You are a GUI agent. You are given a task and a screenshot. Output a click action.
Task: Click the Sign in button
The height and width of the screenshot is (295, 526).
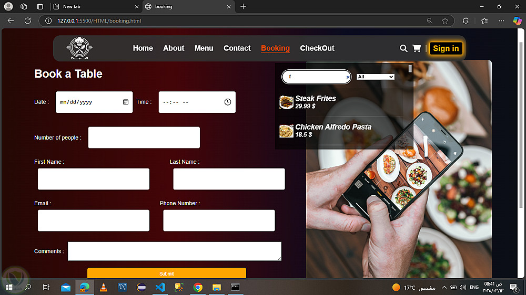(446, 48)
